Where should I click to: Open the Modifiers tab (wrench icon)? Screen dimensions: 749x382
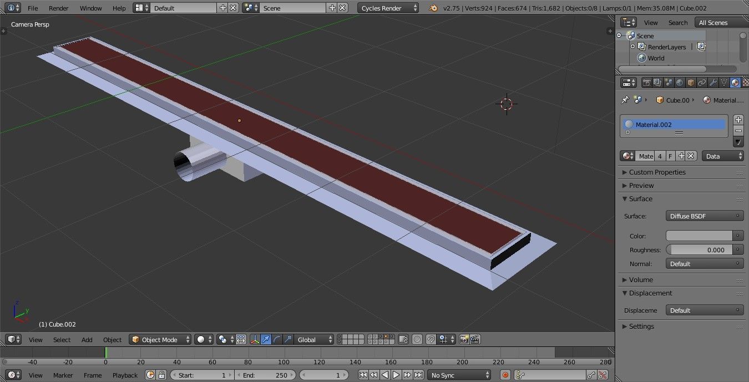[713, 83]
